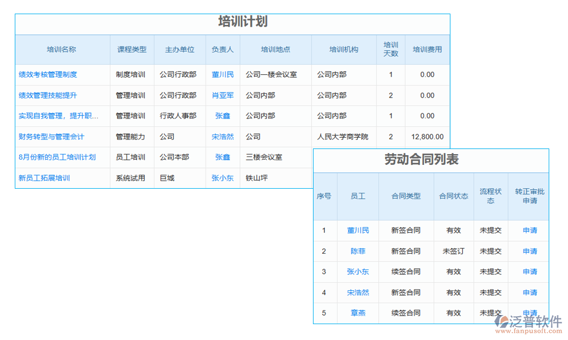Click 申请 for 董川民's contract approval
The height and width of the screenshot is (340, 568).
click(x=529, y=230)
